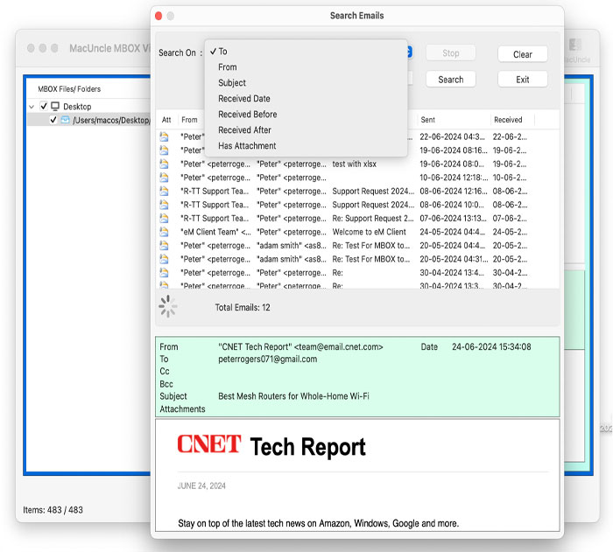Click 'JUNE 24, 2024' date in preview
This screenshot has height=552, width=613.
(201, 486)
